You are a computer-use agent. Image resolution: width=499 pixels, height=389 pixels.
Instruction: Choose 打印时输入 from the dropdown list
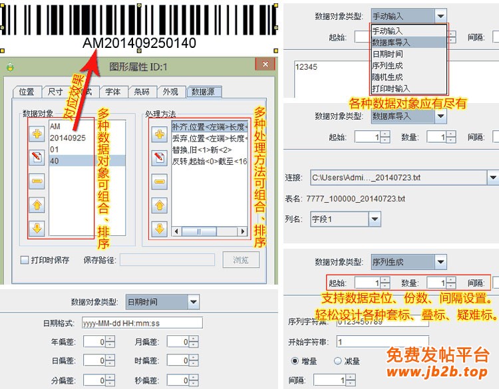point(409,88)
